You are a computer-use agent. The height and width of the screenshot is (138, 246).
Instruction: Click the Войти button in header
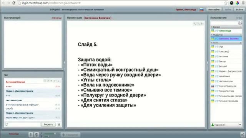pos(228,10)
